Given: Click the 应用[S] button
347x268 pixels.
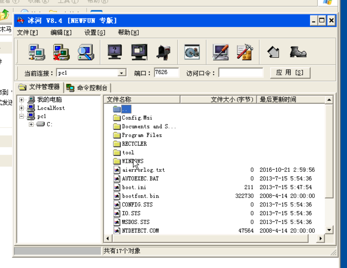Looking at the screenshot, I should coord(290,73).
